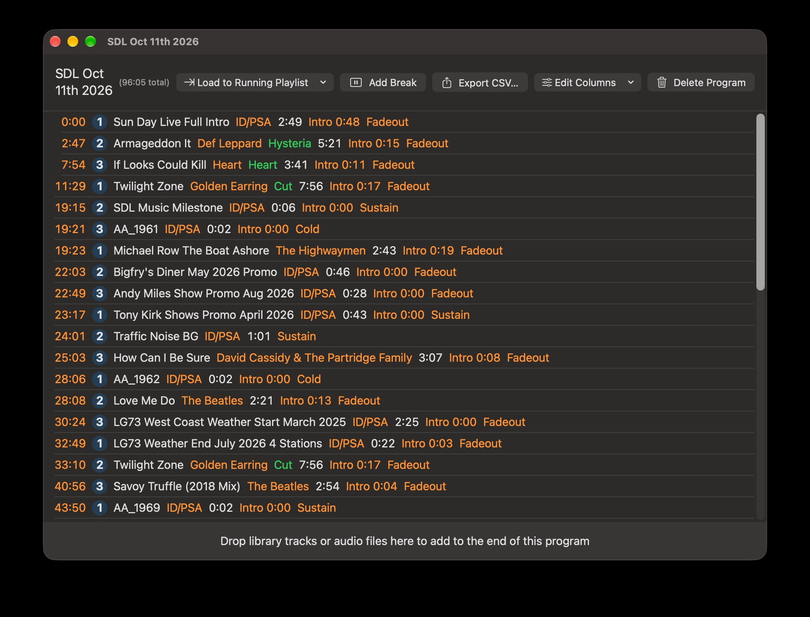This screenshot has width=810, height=617.
Task: Click the Edit Columns sliders icon
Action: tap(547, 82)
